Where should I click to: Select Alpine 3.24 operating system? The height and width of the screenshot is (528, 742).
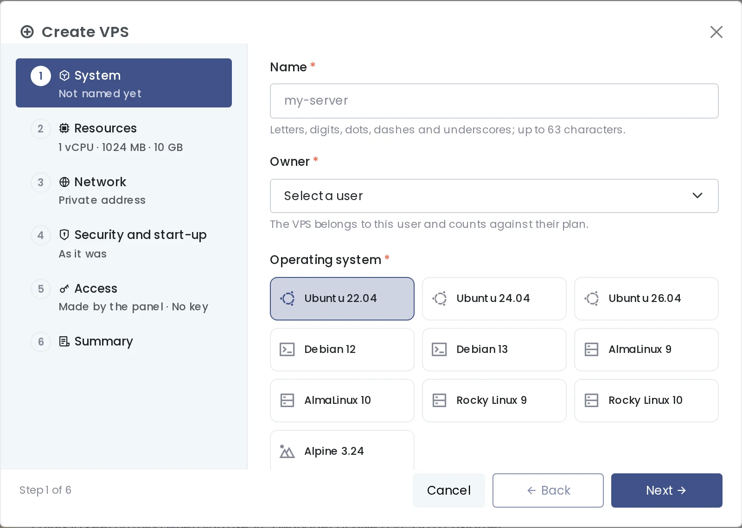[342, 450]
